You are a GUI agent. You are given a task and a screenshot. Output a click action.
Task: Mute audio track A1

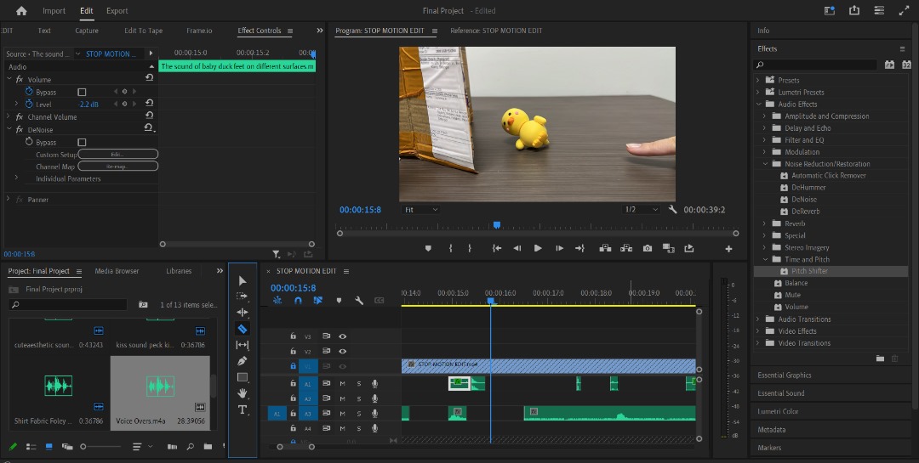point(342,383)
